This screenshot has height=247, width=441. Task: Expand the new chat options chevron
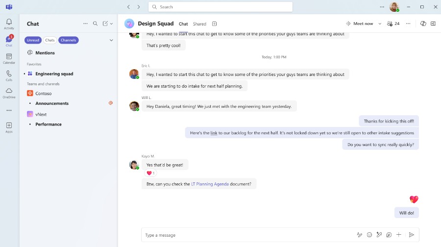pos(112,24)
